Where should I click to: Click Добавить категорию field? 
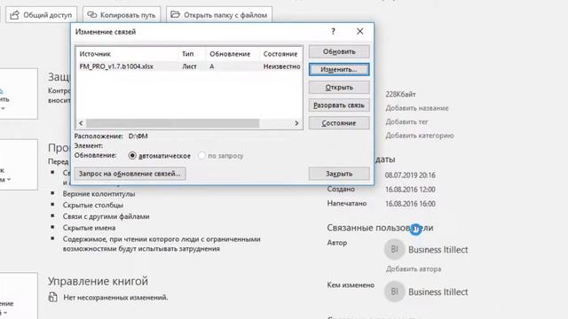[x=420, y=136]
